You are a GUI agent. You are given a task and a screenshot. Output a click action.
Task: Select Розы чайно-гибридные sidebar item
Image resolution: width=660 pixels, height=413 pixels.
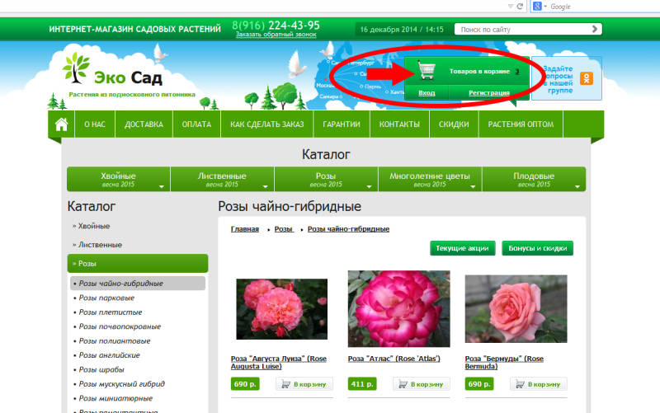pos(138,284)
